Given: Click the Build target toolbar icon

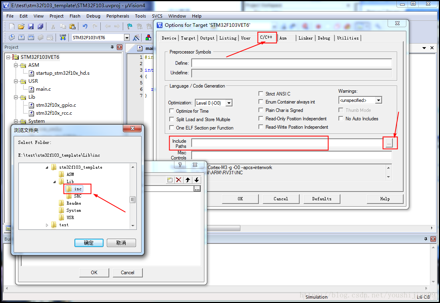Looking at the screenshot, I should (x=21, y=37).
